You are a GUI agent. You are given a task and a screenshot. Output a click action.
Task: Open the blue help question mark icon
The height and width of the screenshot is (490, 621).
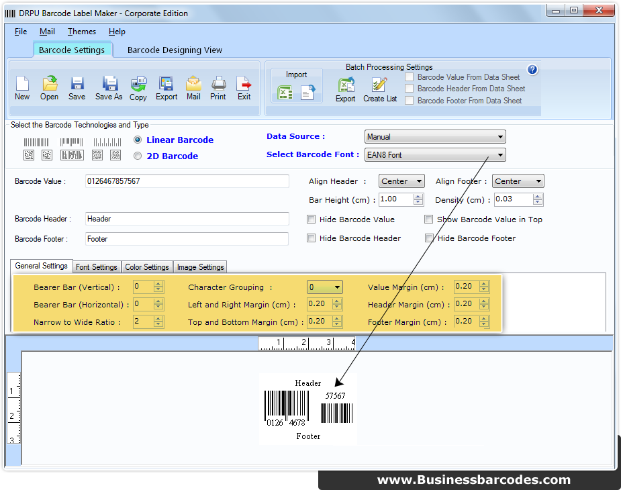532,70
